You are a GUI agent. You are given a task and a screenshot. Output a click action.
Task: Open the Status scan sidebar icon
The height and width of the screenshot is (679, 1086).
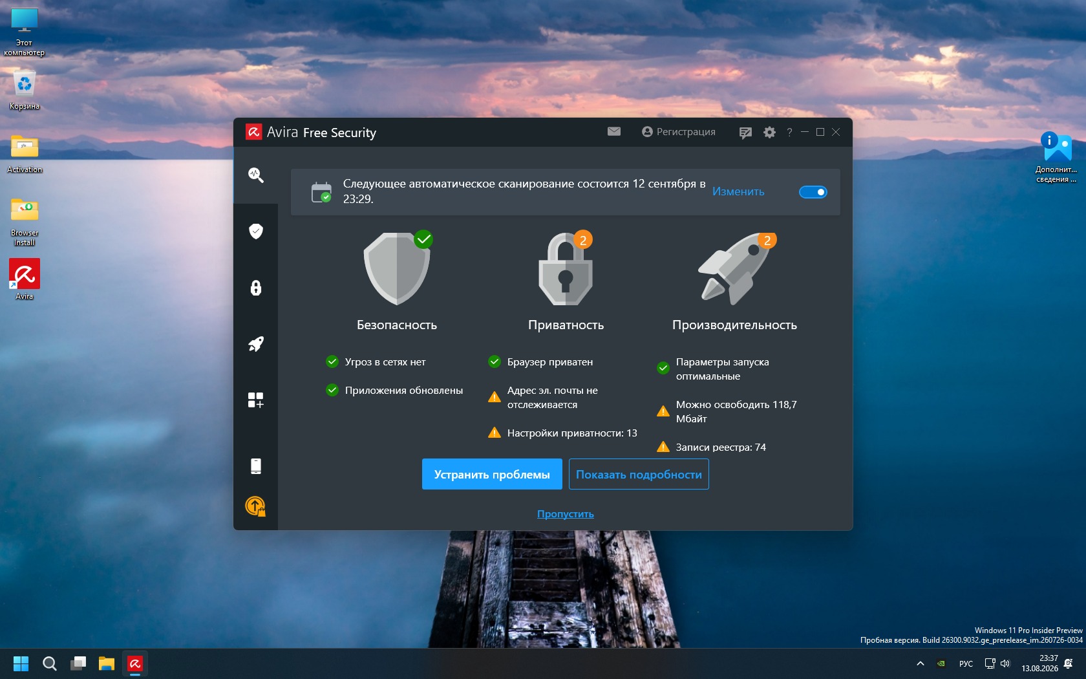(x=256, y=175)
